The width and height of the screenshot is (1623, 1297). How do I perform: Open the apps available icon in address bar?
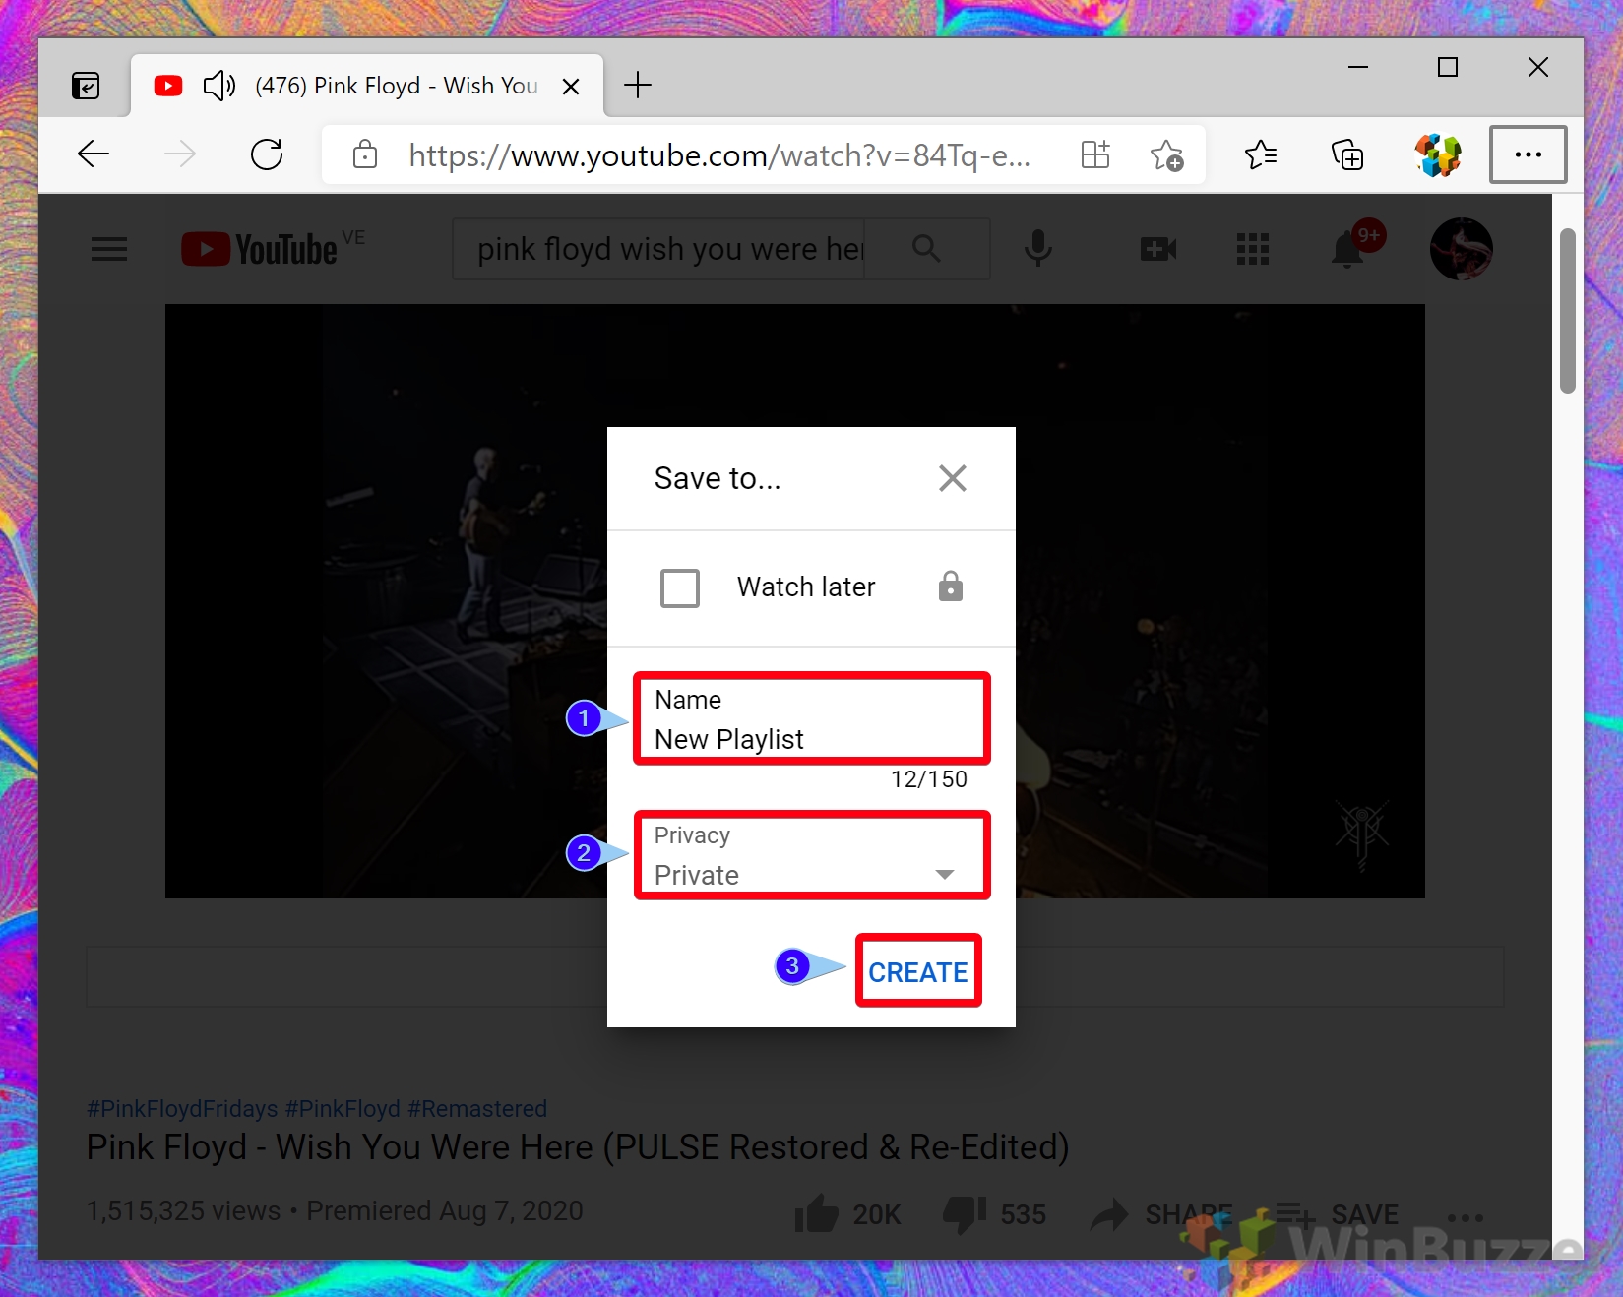tap(1095, 154)
